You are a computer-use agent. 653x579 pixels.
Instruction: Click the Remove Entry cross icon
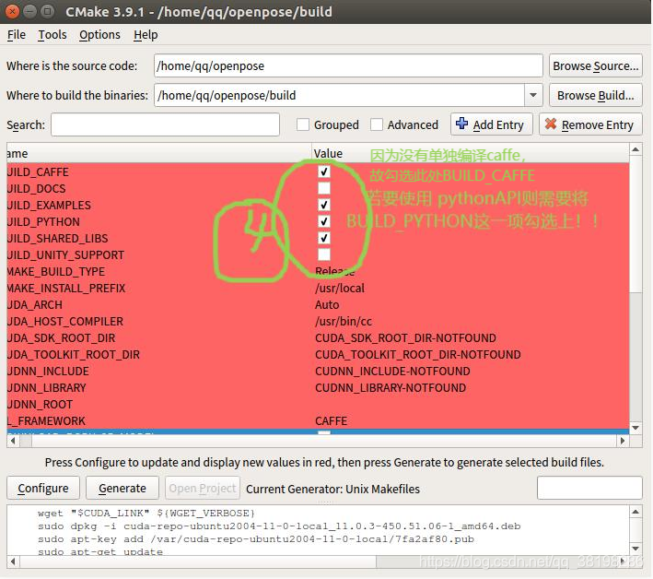[x=551, y=124]
